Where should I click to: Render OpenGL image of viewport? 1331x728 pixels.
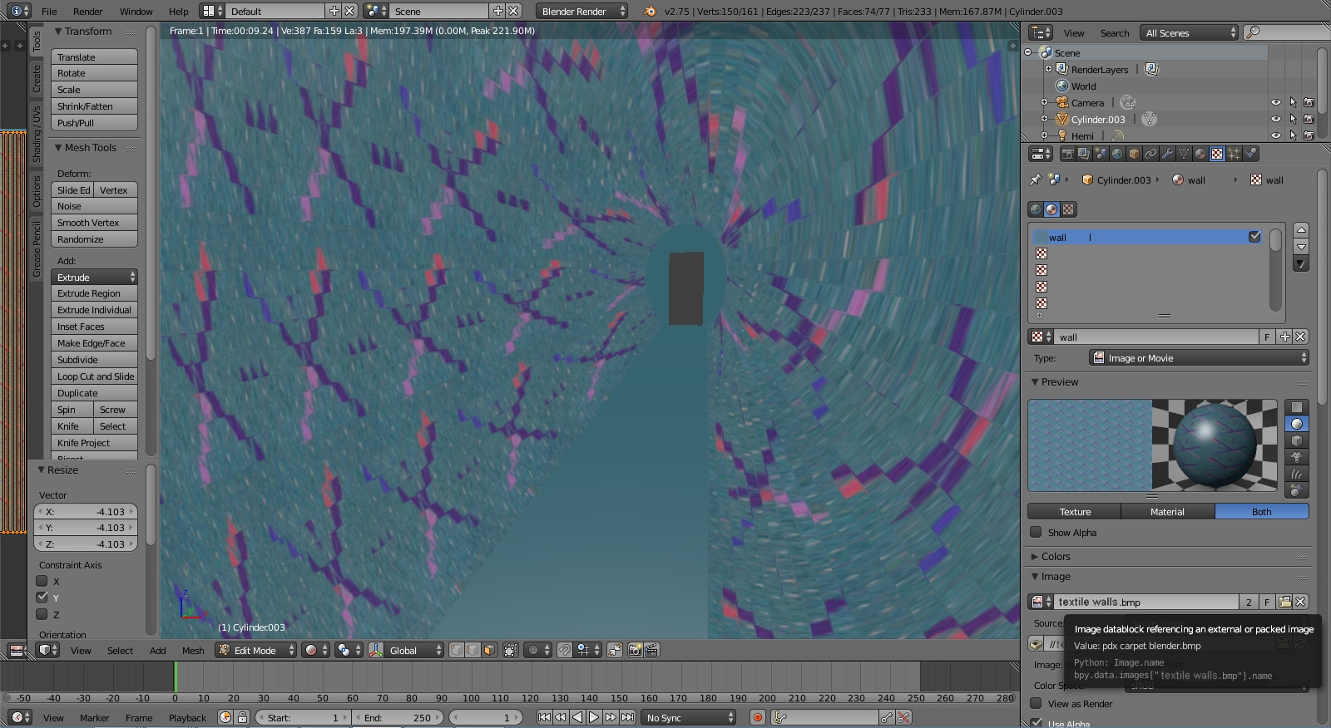(x=636, y=650)
